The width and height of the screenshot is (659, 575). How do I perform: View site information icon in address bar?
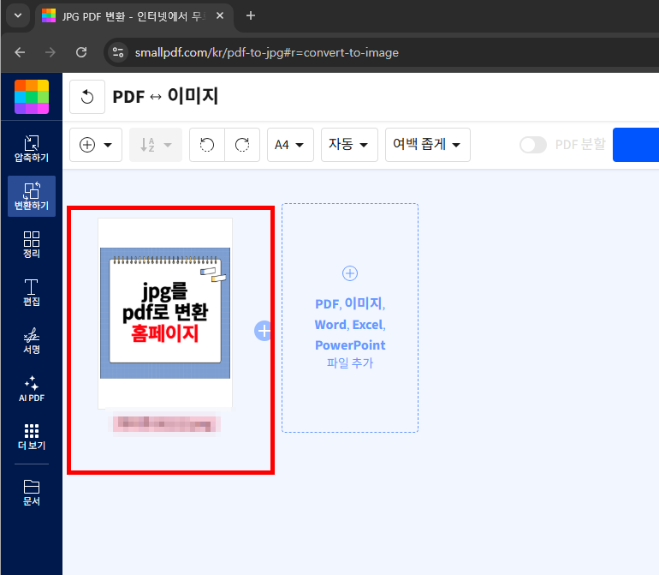click(x=118, y=52)
